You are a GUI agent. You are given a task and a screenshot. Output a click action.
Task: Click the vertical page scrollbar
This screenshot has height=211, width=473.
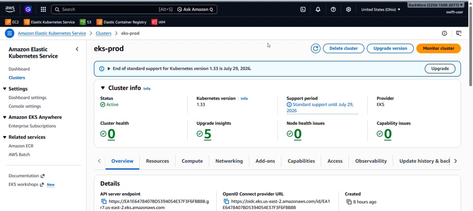[x=471, y=45]
